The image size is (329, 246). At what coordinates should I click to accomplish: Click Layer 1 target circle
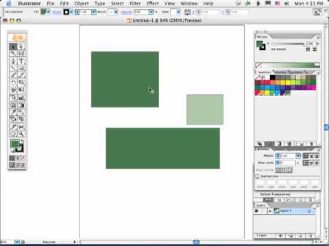(309, 211)
